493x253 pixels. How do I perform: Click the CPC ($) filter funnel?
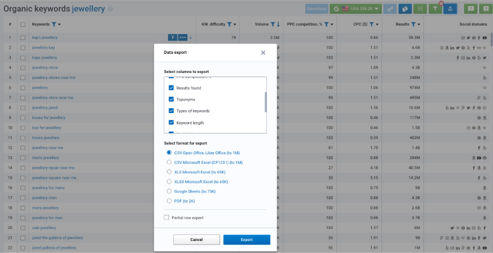click(371, 24)
